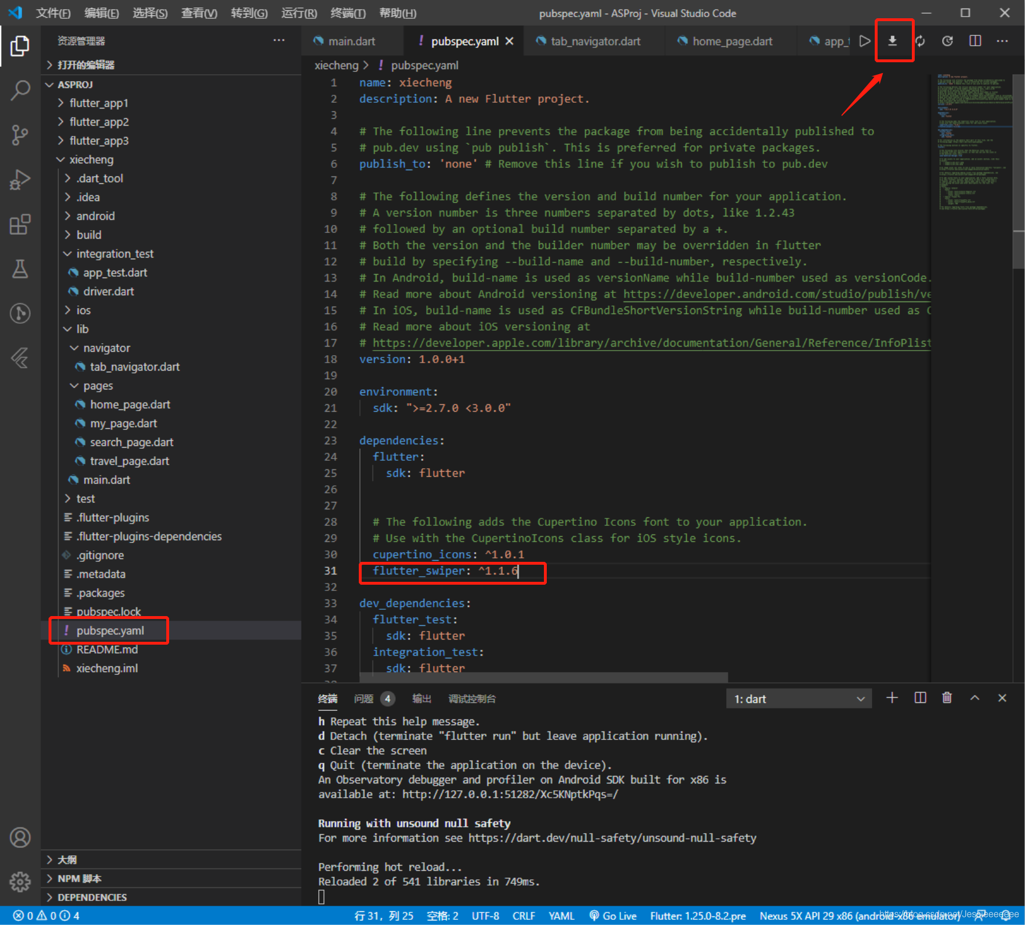Click the circular restart icon in editor toolbar

pos(947,41)
